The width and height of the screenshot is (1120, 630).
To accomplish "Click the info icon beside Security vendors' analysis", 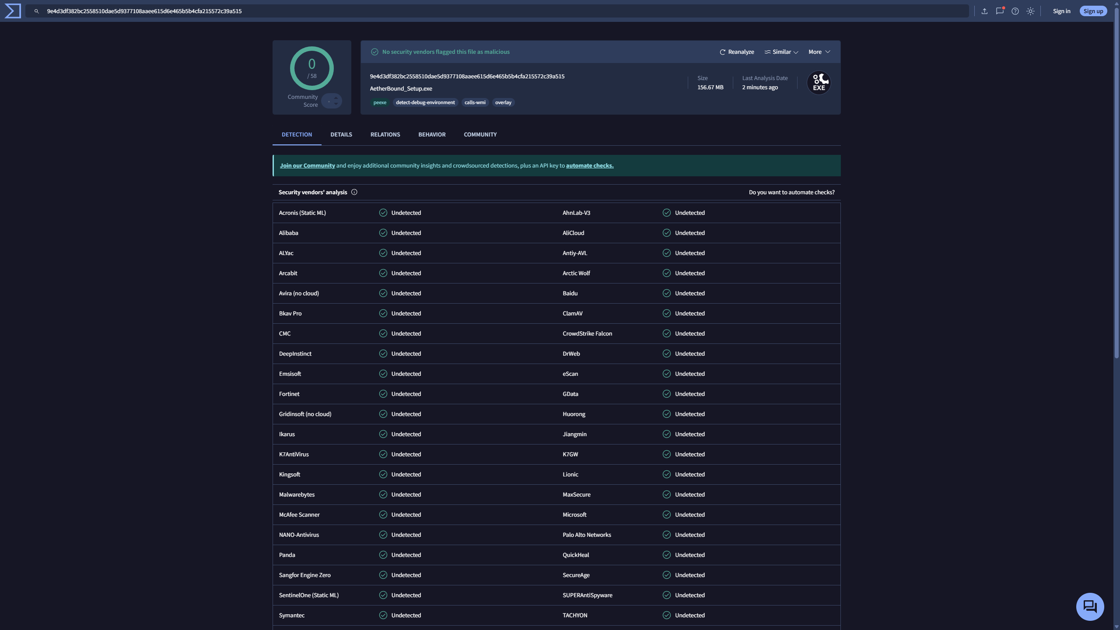I will tap(354, 192).
